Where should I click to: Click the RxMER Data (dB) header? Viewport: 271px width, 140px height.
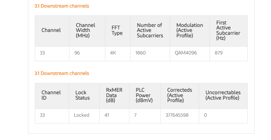114,95
